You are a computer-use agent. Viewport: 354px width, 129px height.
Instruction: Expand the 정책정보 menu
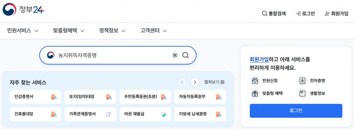(112, 31)
